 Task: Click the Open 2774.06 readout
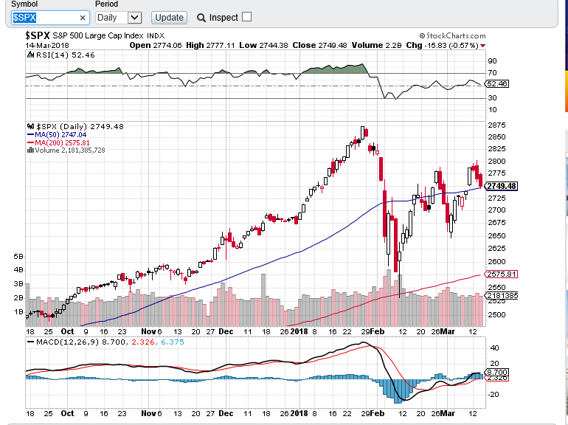(x=156, y=45)
